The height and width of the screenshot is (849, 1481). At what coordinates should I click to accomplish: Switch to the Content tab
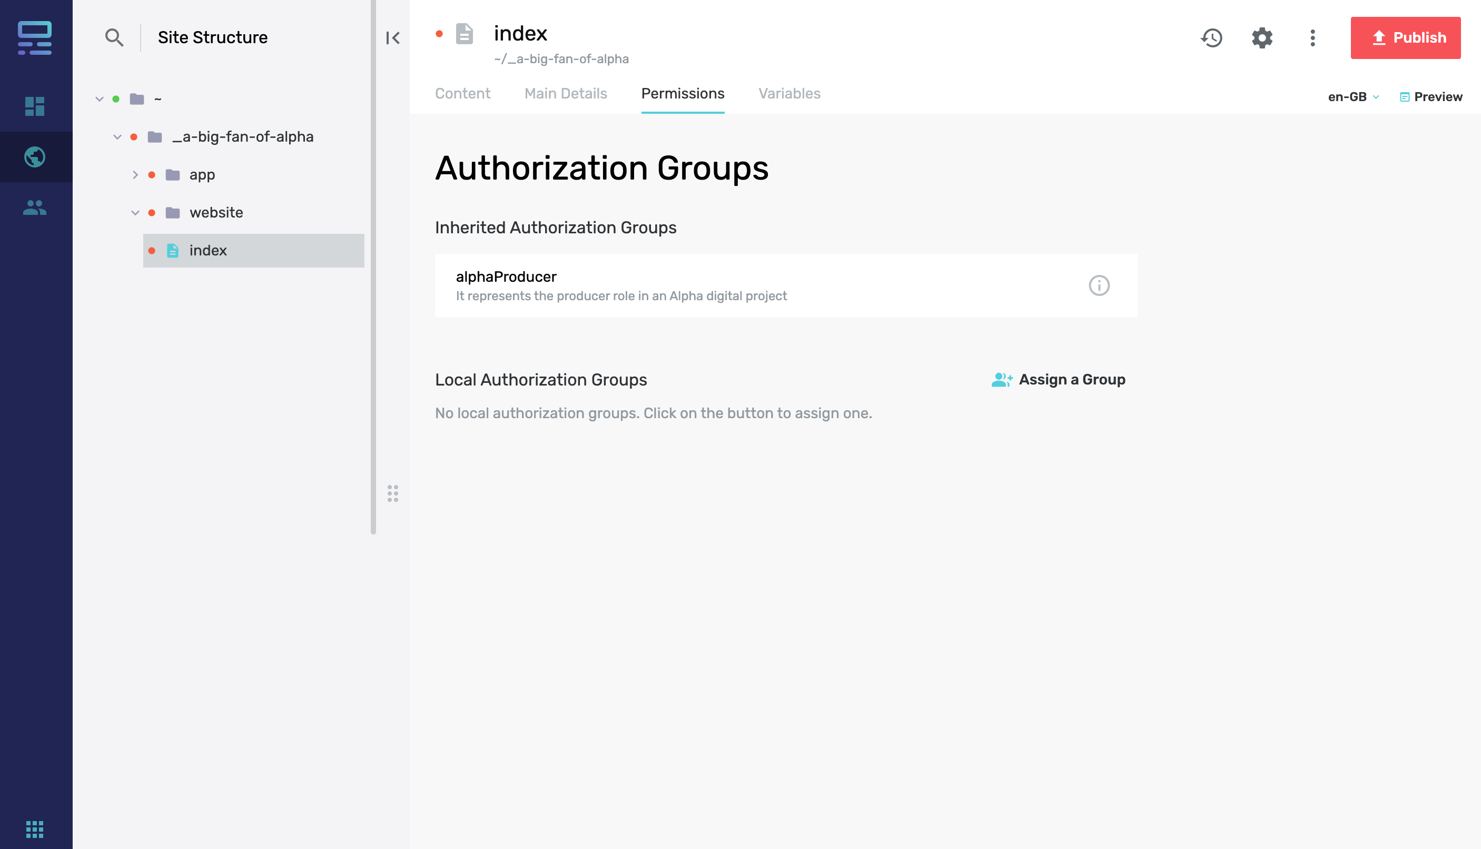(x=462, y=93)
